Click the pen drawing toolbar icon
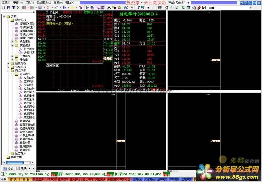 coord(138,8)
